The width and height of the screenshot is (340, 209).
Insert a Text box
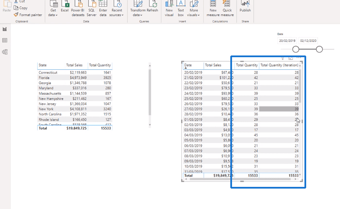click(x=181, y=9)
